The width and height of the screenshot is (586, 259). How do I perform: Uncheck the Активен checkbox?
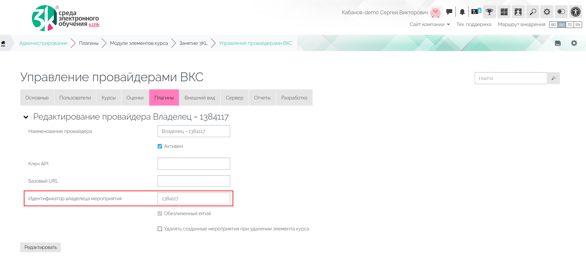tap(160, 146)
